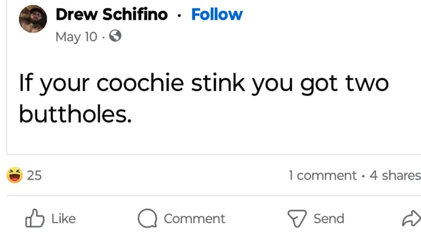Viewport: 421px width, 237px height.
Task: Click the curved Share arrow icon
Action: point(412,218)
